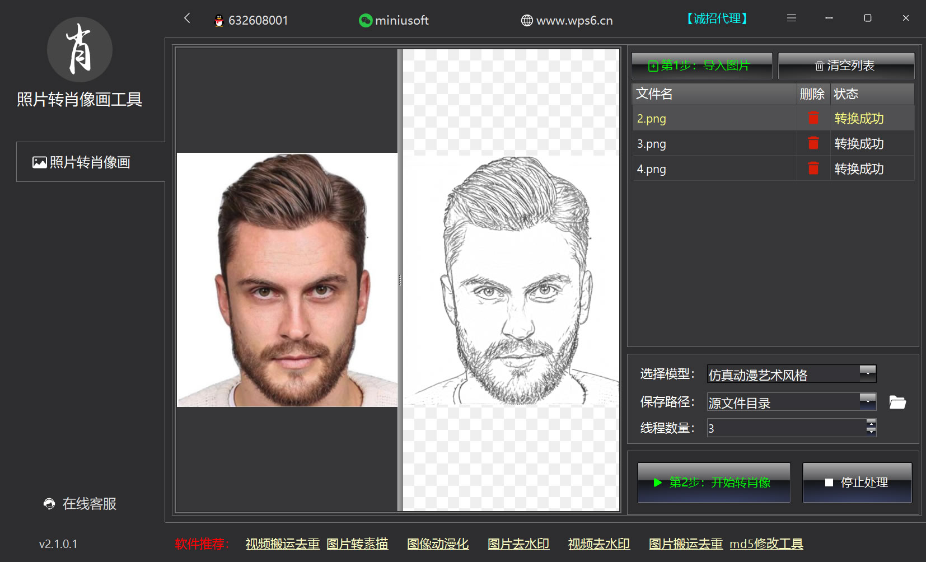The width and height of the screenshot is (926, 562).
Task: Stop processing with 停止处理 button
Action: 857,483
